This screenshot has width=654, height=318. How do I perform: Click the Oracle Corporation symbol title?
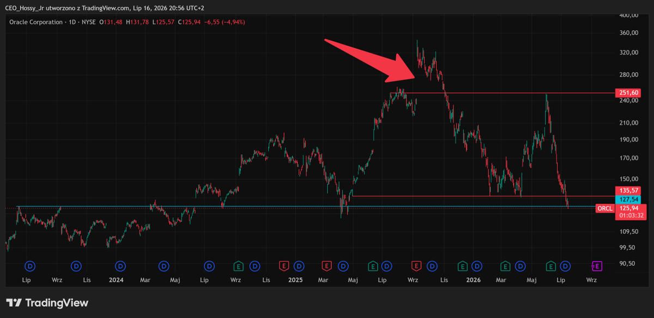36,22
